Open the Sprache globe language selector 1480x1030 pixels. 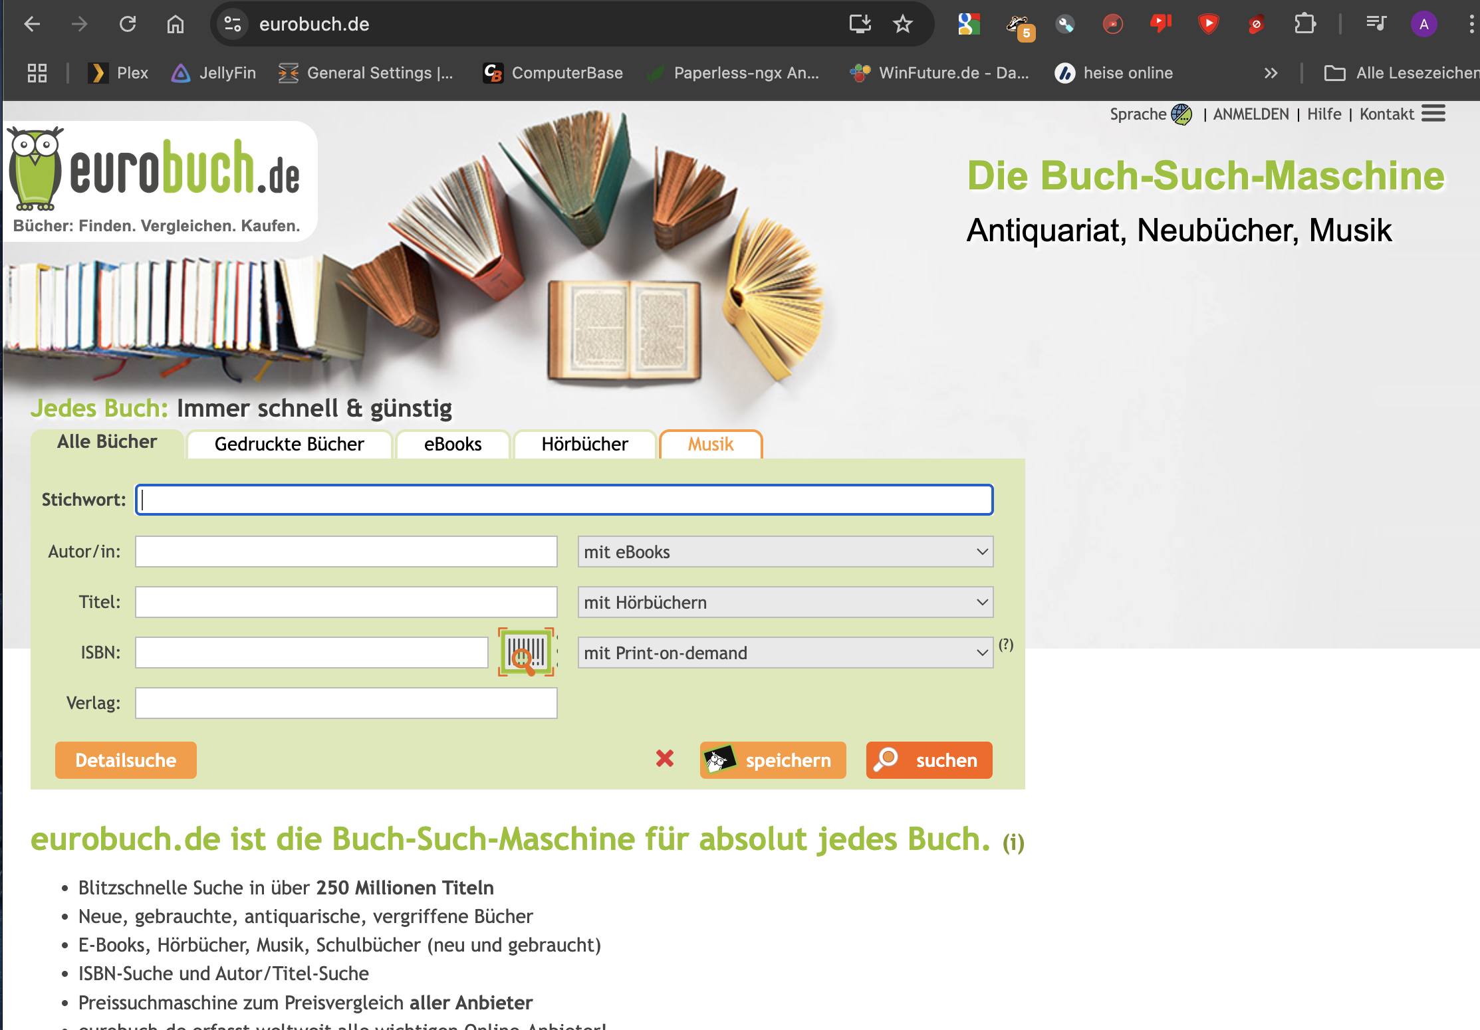coord(1181,114)
